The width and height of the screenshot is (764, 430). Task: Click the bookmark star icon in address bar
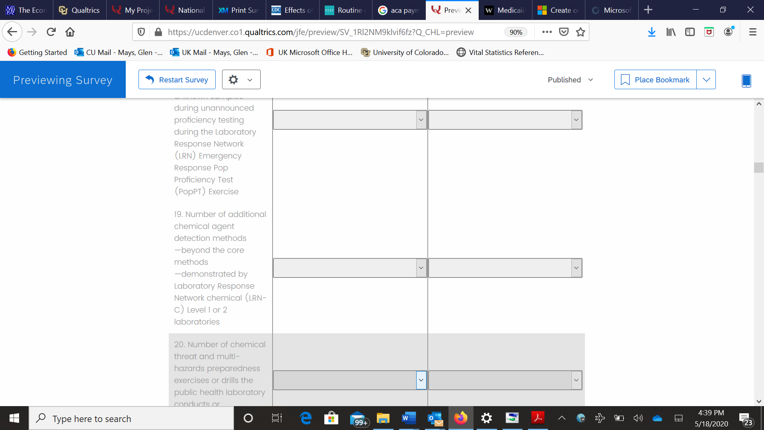tap(581, 32)
